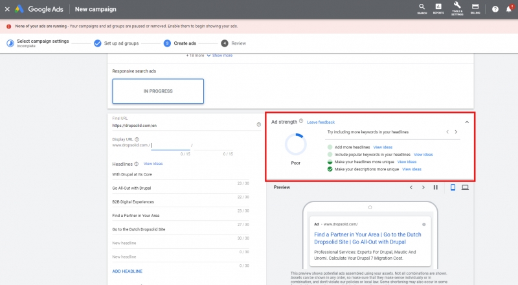This screenshot has height=285, width=518.
Task: Close the New campaign editor
Action: click(7, 9)
